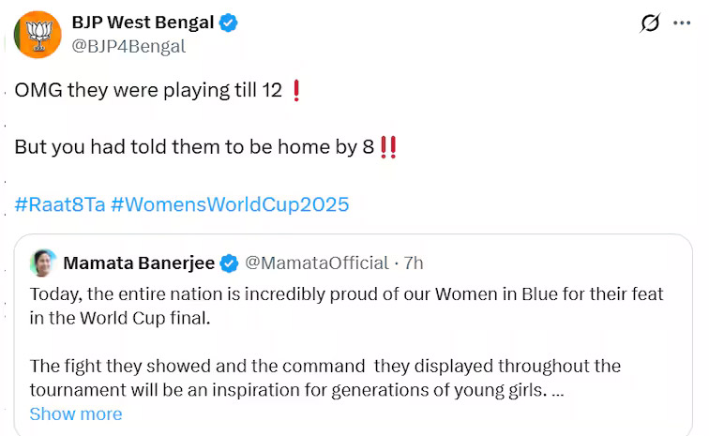Image resolution: width=709 pixels, height=436 pixels.
Task: Open the three-dot more options menu
Action: (682, 23)
